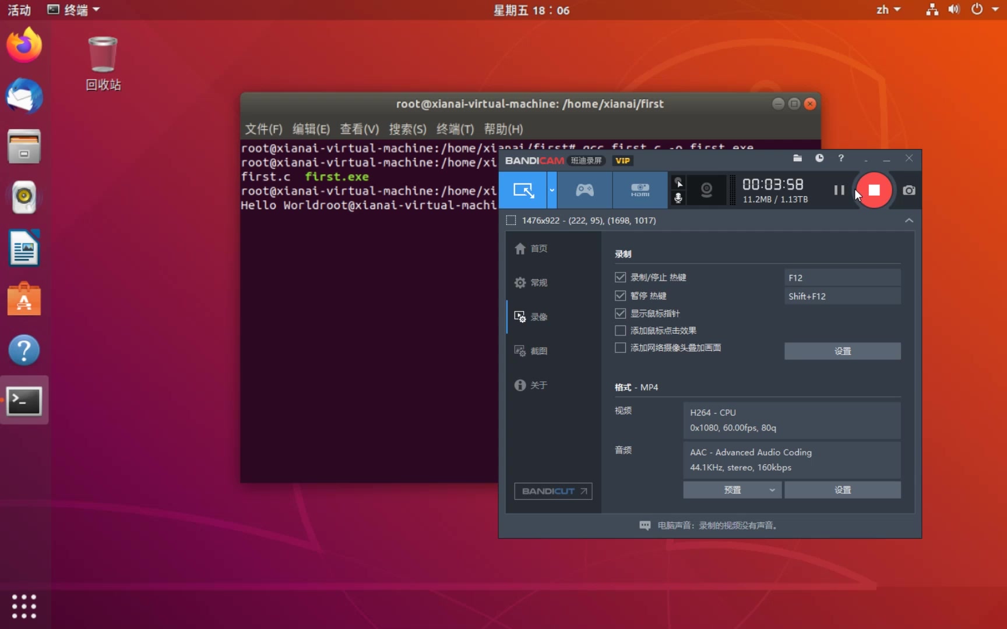Image resolution: width=1007 pixels, height=629 pixels.
Task: Click 设置 button under format section
Action: 842,490
